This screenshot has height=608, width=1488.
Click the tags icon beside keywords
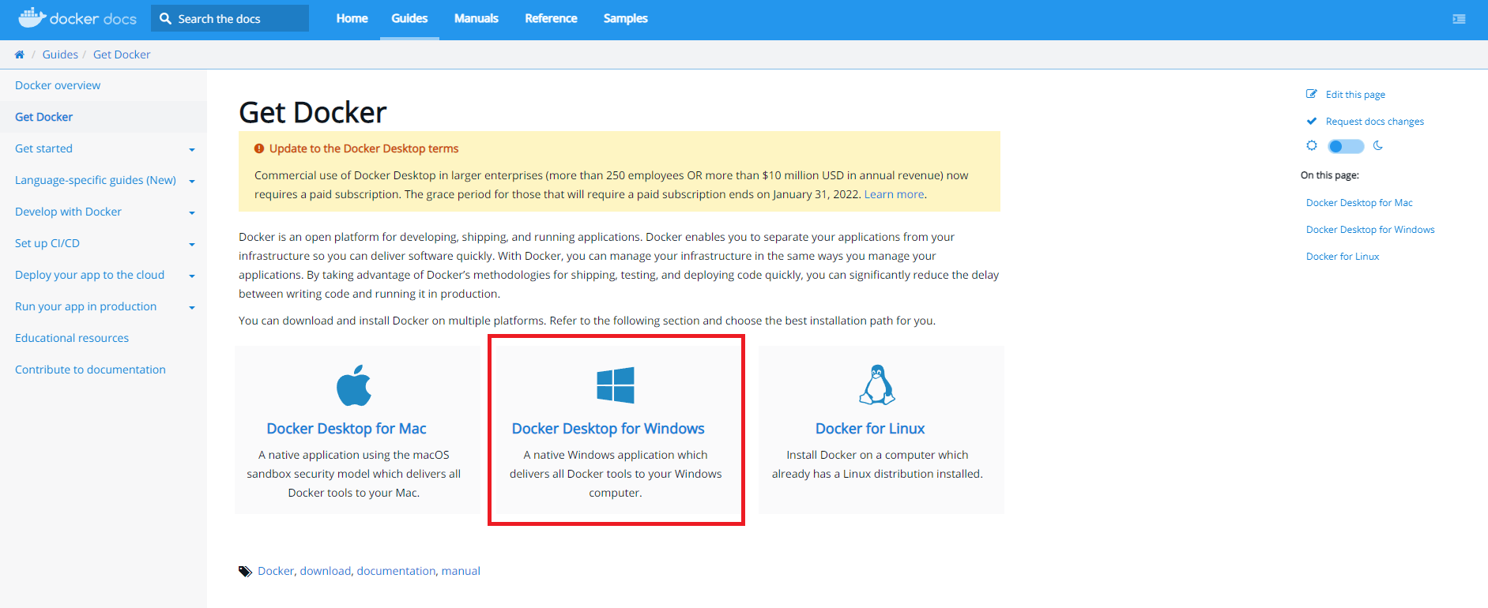(246, 571)
